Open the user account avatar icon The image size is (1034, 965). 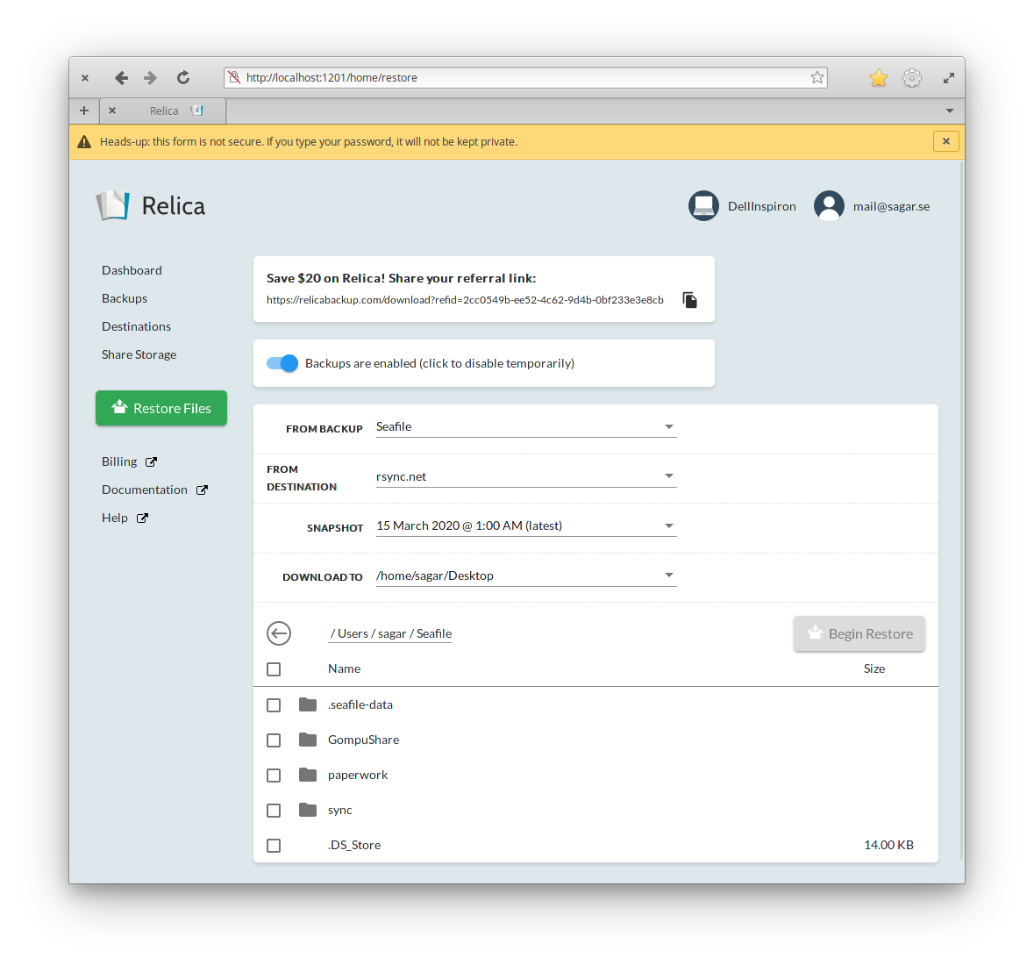(x=829, y=206)
